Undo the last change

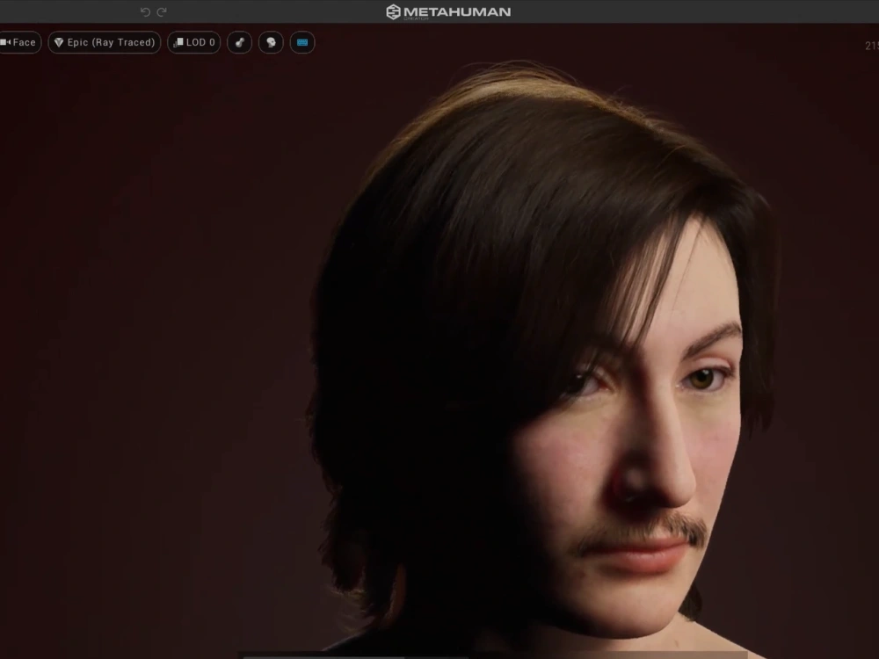pos(145,12)
